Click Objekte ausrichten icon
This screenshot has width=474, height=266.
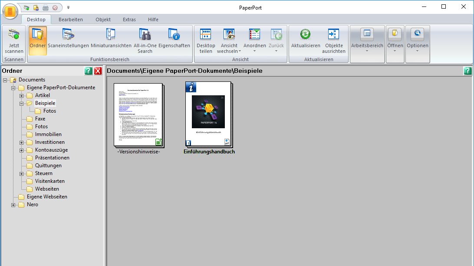click(334, 35)
